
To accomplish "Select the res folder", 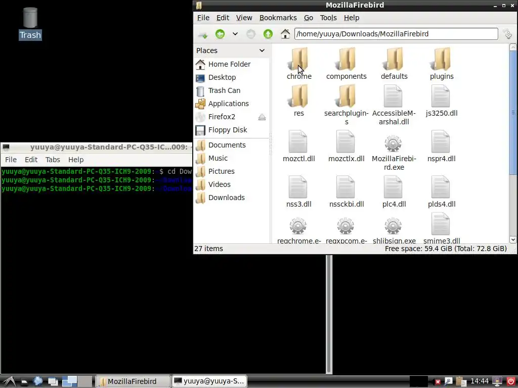I will [299, 96].
